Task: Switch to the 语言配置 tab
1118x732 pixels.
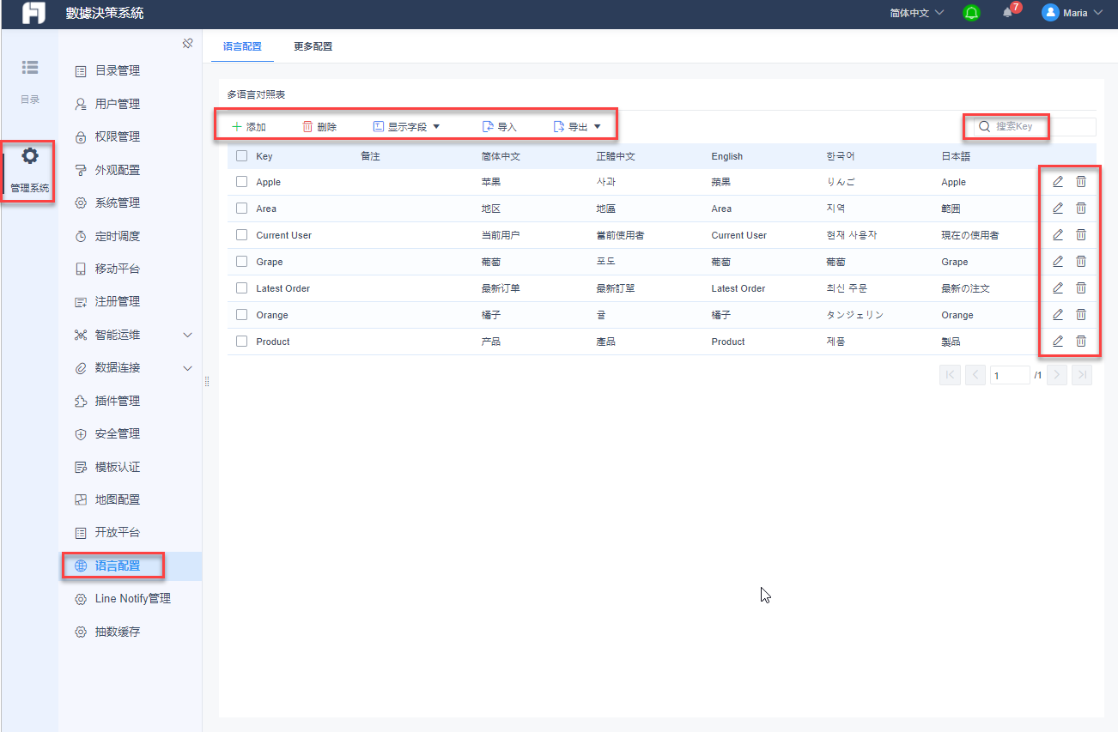Action: (242, 46)
